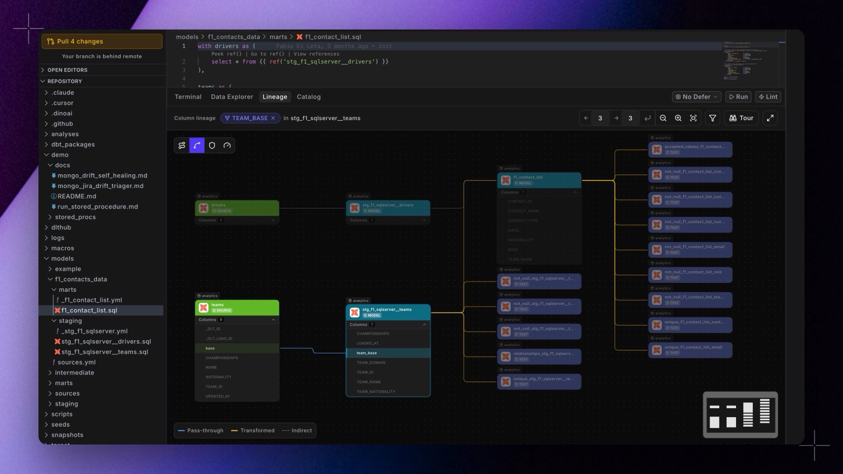The width and height of the screenshot is (843, 474).
Task: Switch to the Data Explorer tab
Action: tap(232, 97)
